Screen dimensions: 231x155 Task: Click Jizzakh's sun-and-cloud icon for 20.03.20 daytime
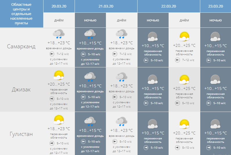[x=59, y=76]
